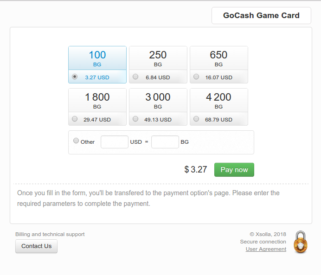Open the User Agreement link
321x275 pixels.
pyautogui.click(x=266, y=249)
